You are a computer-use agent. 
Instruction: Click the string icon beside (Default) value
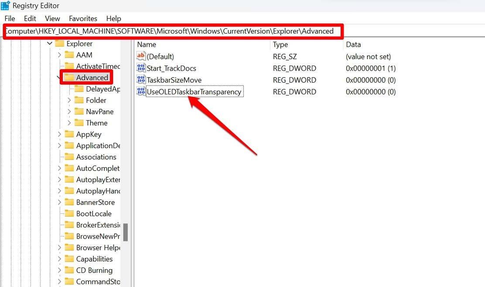[141, 56]
